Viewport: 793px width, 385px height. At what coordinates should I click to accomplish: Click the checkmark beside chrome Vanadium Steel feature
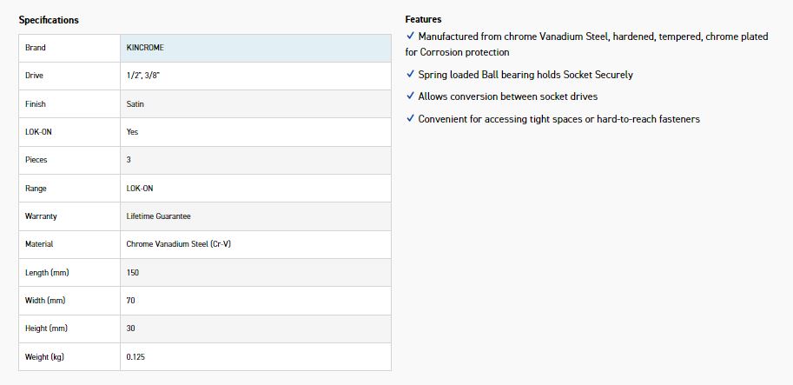pyautogui.click(x=410, y=37)
